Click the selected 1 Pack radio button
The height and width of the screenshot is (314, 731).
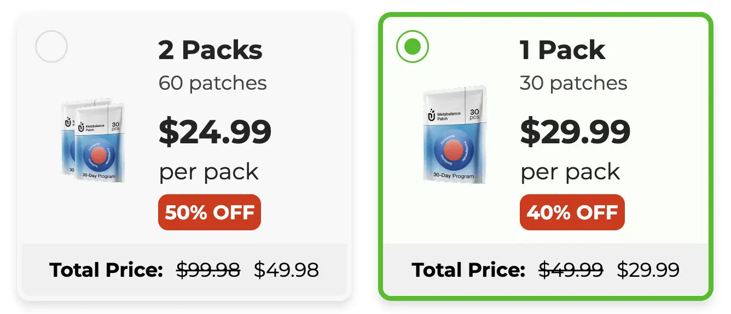[x=413, y=46]
